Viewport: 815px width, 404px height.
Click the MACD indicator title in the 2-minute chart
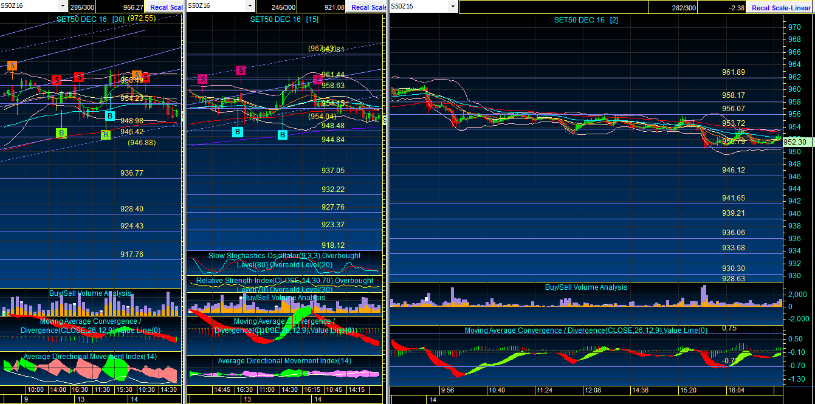(586, 330)
